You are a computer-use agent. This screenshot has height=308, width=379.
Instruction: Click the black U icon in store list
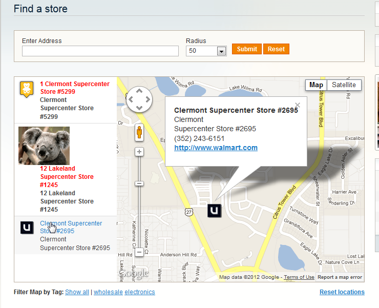[27, 228]
